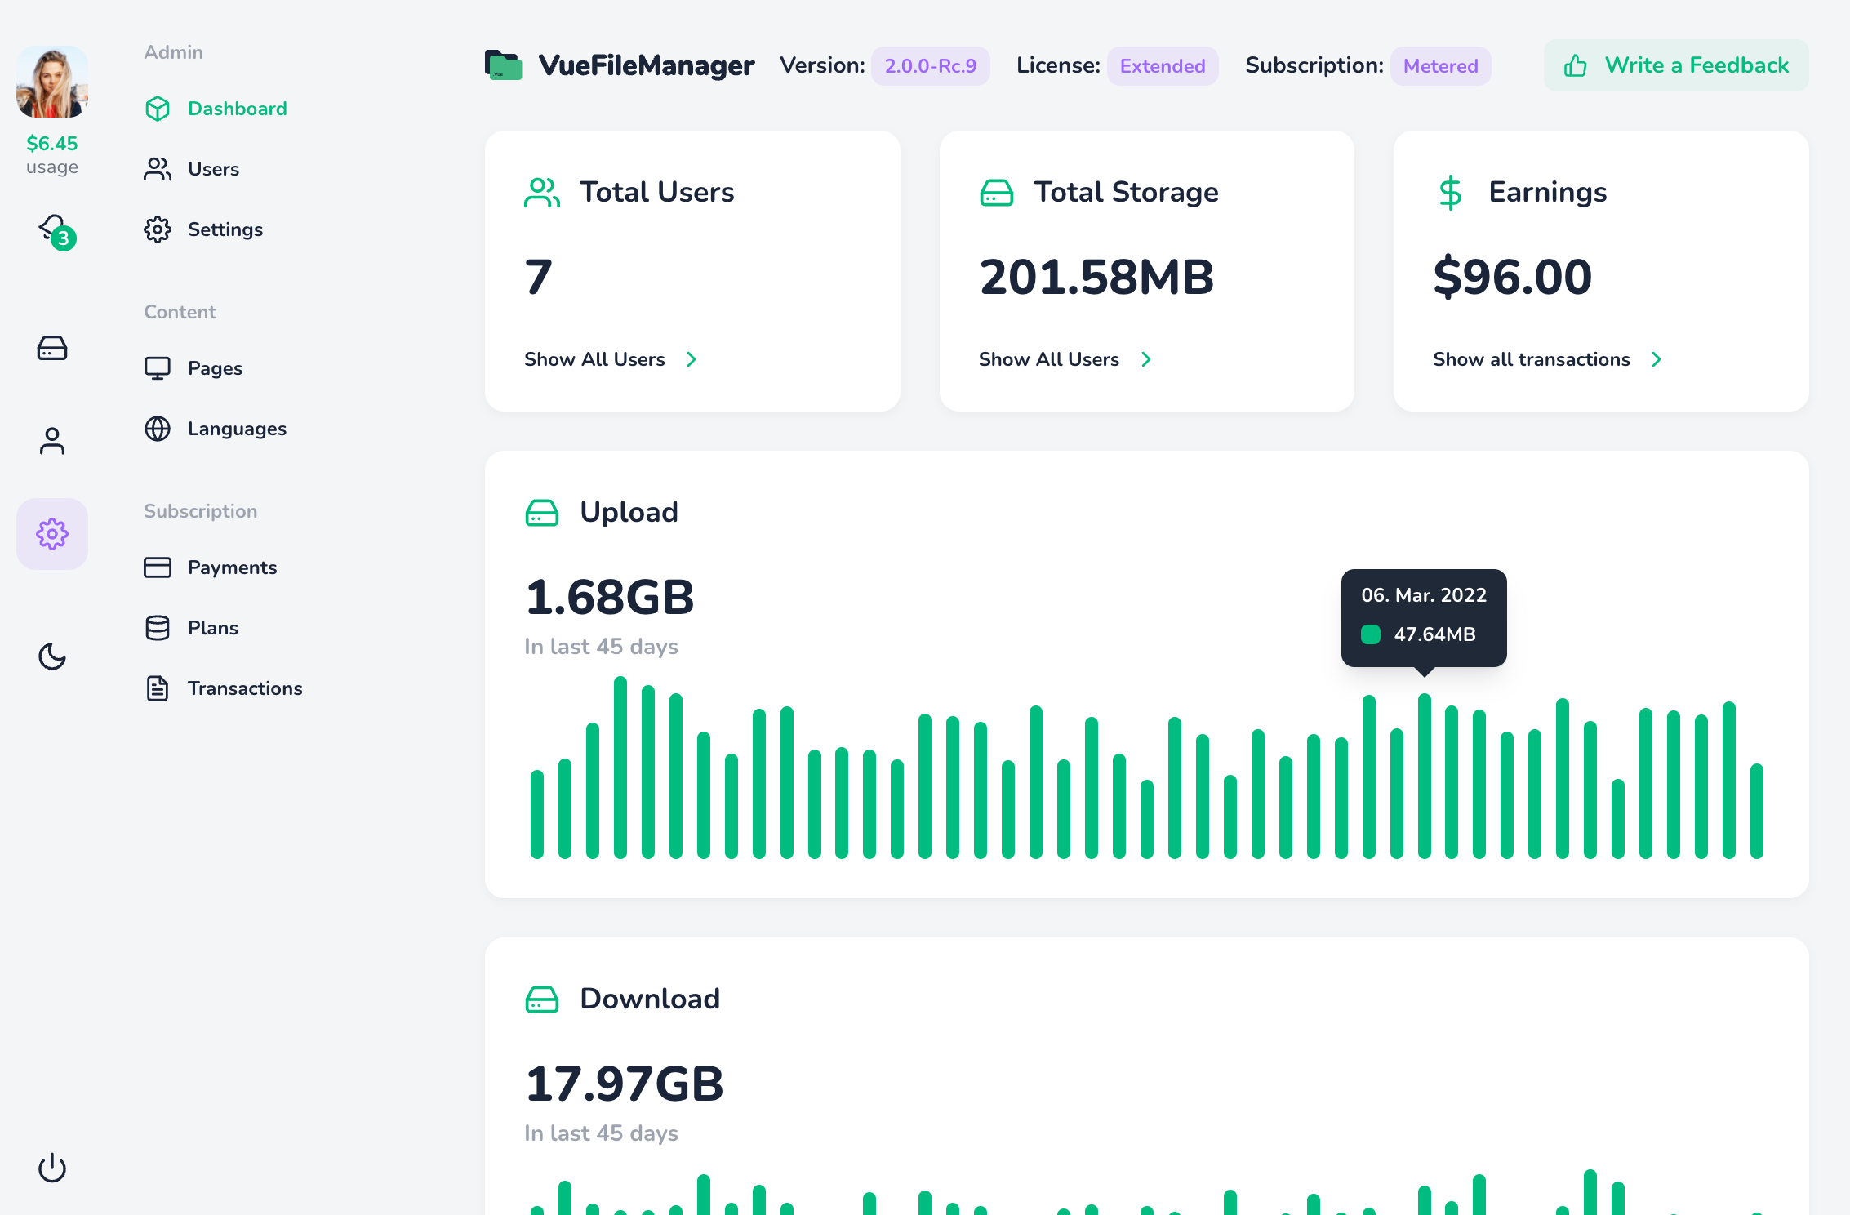Screen dimensions: 1850x1215
Task: Open the Payments subscription page
Action: (232, 567)
